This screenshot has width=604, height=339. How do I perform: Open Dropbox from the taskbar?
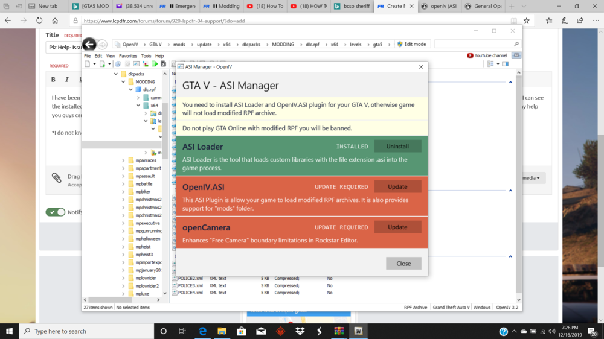pos(300,331)
